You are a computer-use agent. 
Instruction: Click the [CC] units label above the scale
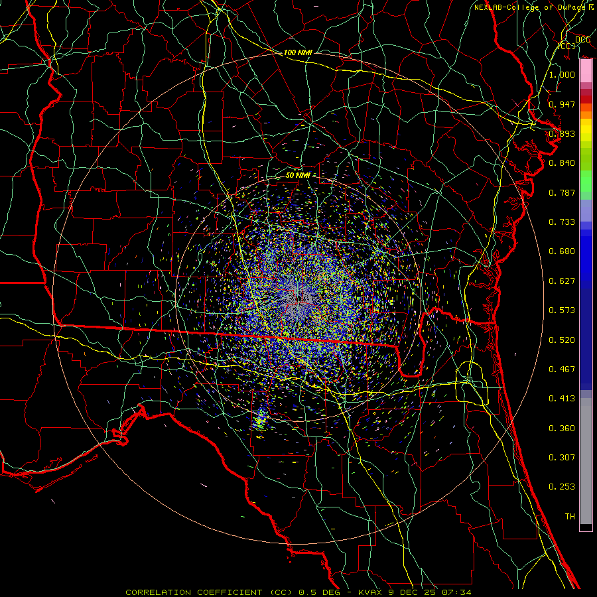[x=566, y=46]
